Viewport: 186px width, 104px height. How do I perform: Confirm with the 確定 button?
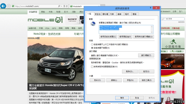122,98
